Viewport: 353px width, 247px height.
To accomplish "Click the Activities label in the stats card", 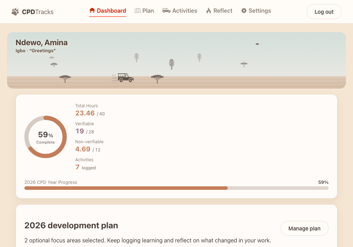I will [84, 160].
